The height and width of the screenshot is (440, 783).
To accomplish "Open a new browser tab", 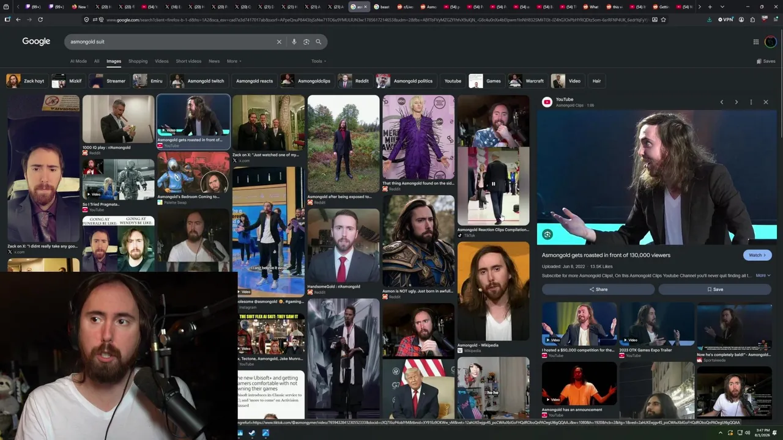I will coord(710,7).
